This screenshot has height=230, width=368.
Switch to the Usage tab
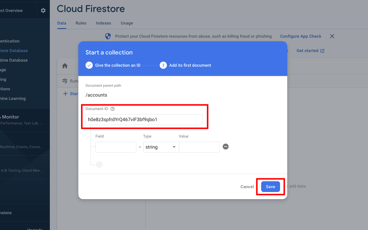point(127,23)
